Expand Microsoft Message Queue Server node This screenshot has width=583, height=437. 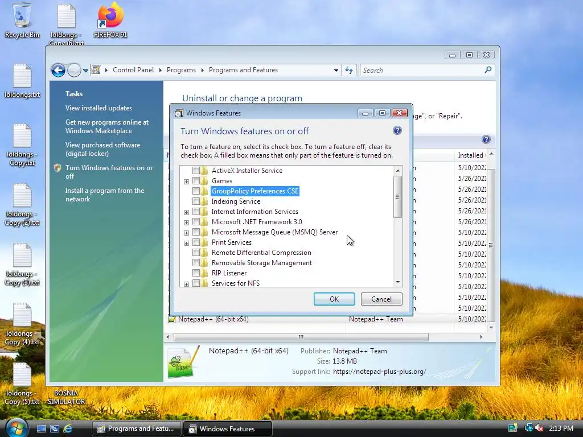tap(186, 233)
